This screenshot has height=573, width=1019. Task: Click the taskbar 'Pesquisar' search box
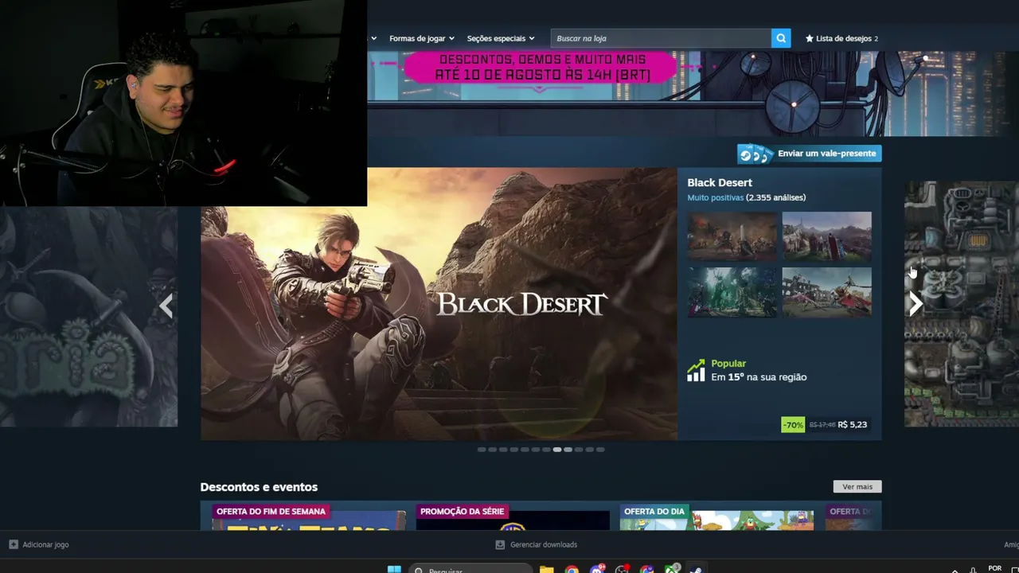(x=471, y=569)
